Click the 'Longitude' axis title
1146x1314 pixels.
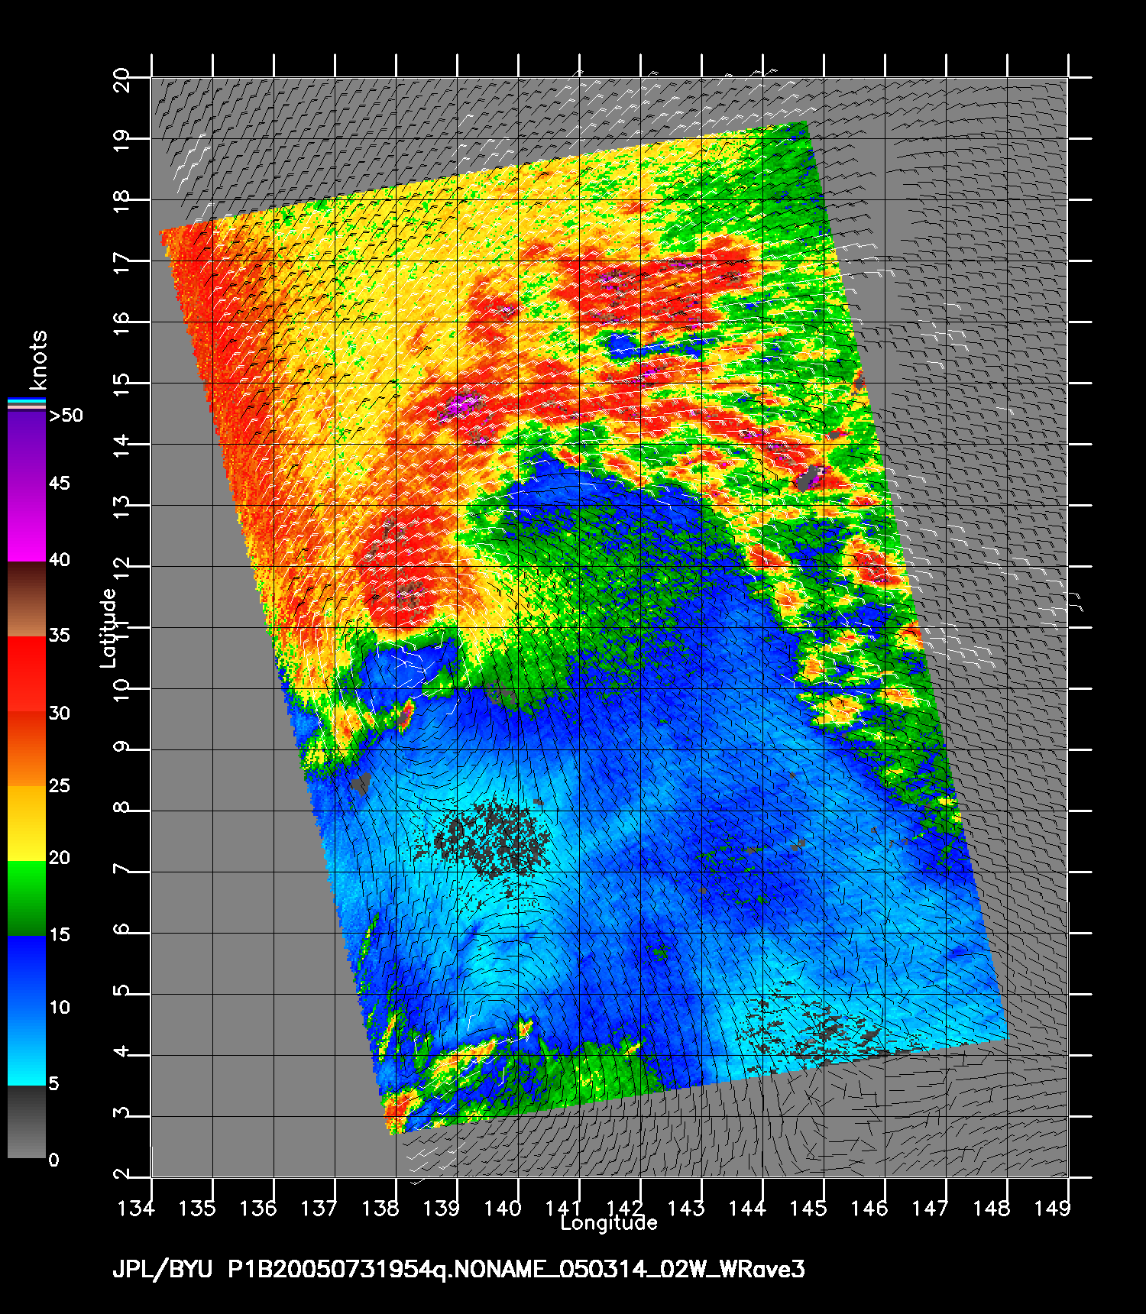tap(609, 1224)
